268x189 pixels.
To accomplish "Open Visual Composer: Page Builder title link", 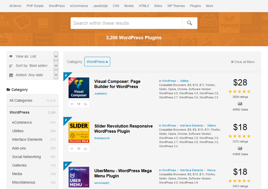I will pyautogui.click(x=117, y=84).
